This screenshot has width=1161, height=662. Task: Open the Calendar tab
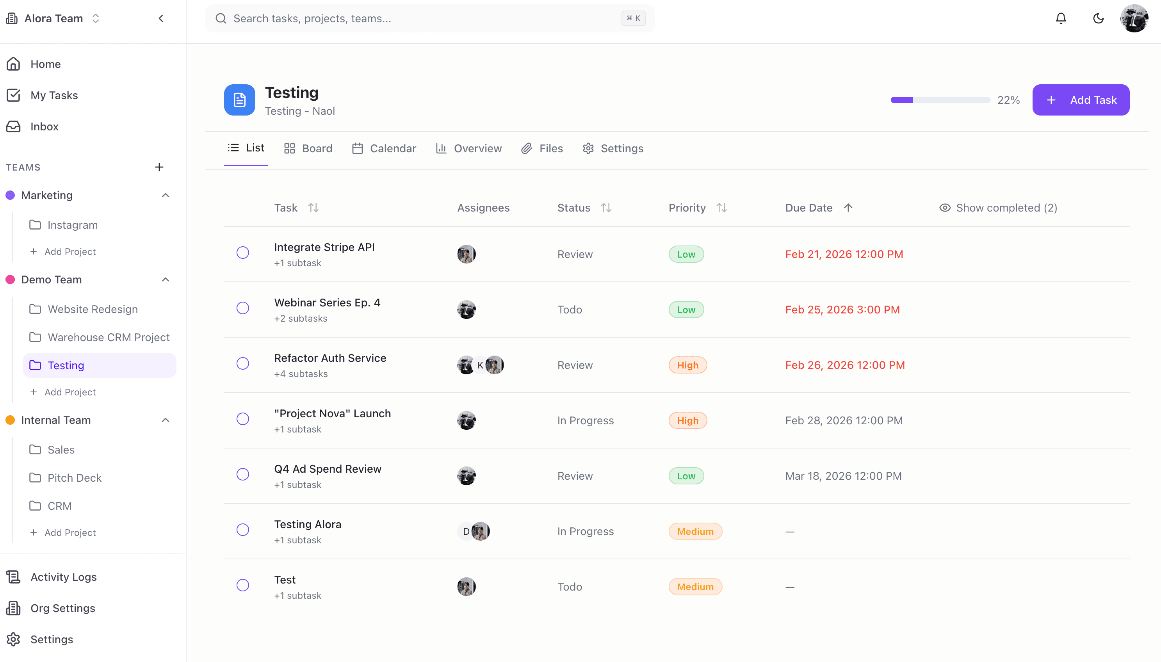384,148
